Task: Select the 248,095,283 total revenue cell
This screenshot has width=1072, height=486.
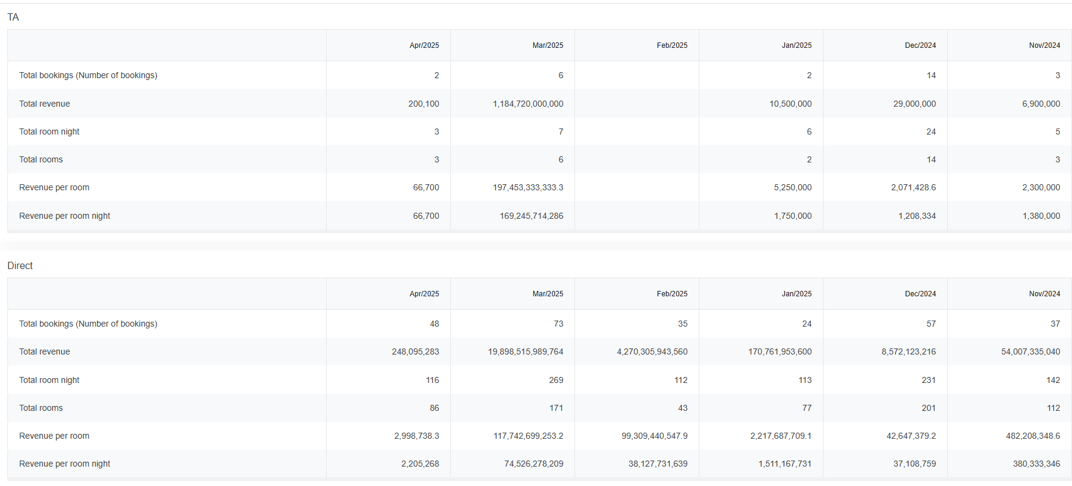Action: coord(415,351)
